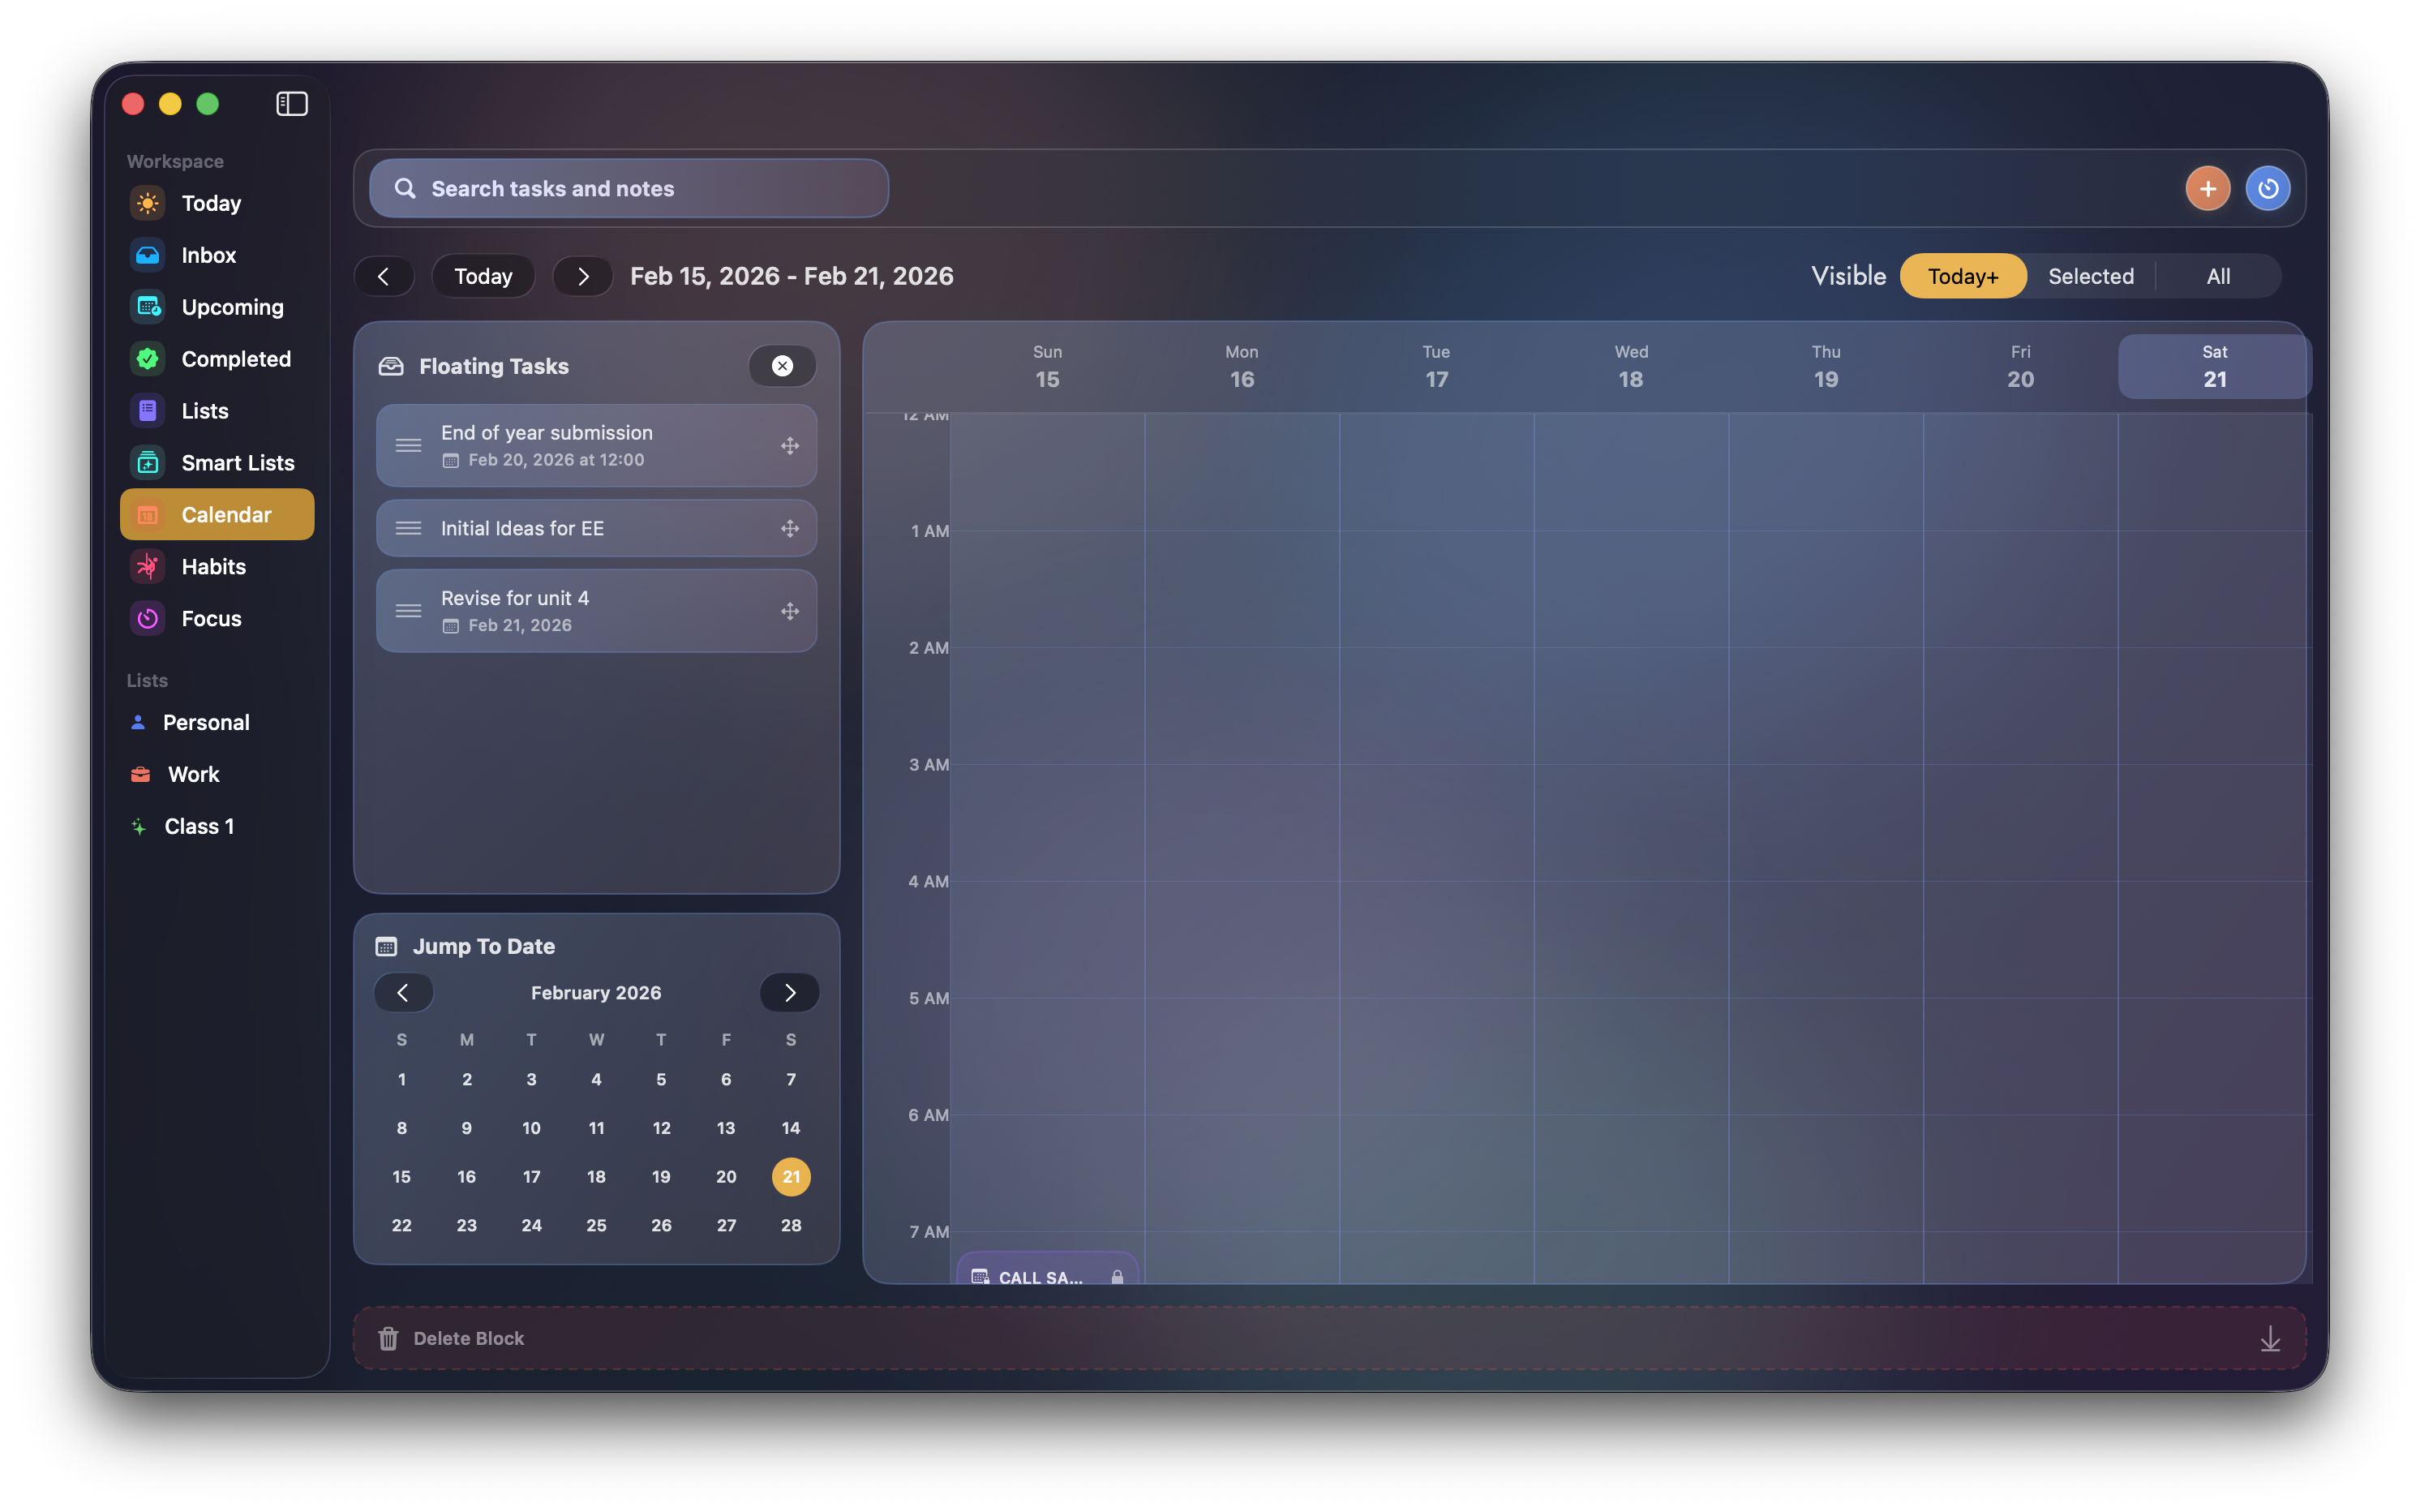Open the Work list
The image size is (2420, 1512).
[x=217, y=774]
